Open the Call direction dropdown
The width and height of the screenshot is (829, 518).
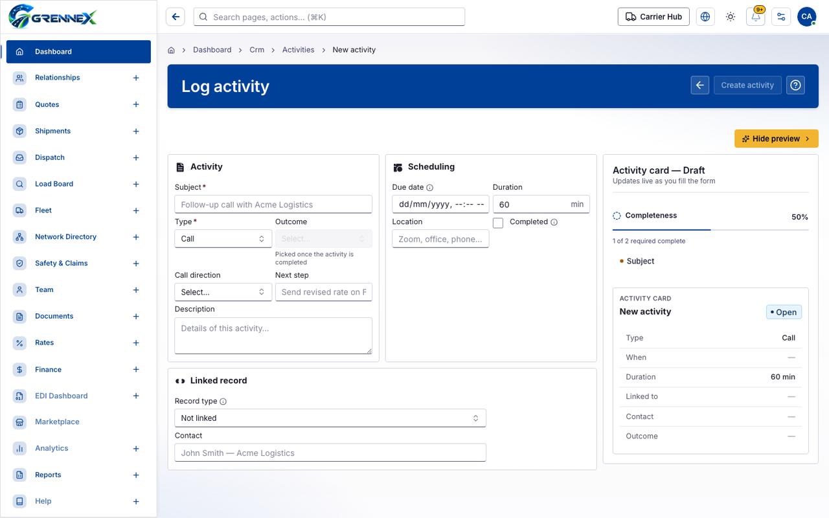(223, 292)
